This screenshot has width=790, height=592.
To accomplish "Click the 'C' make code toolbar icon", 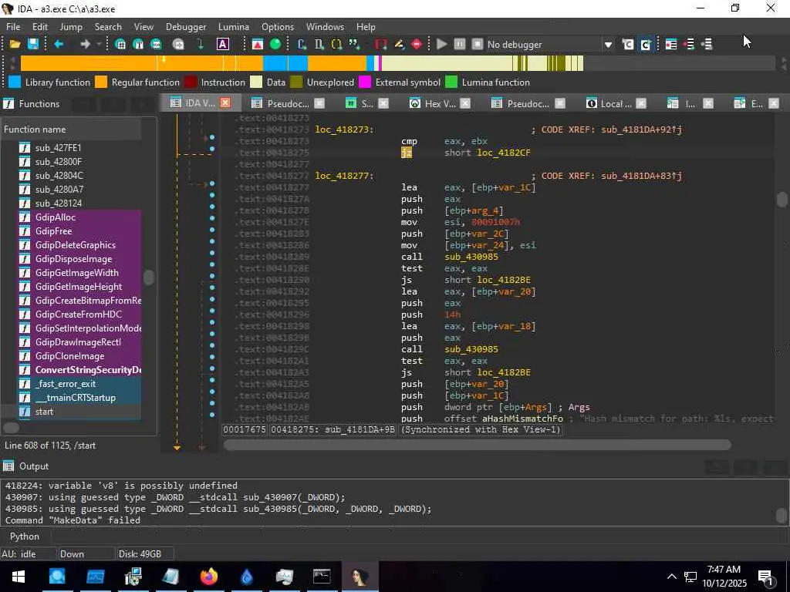I will (x=302, y=45).
